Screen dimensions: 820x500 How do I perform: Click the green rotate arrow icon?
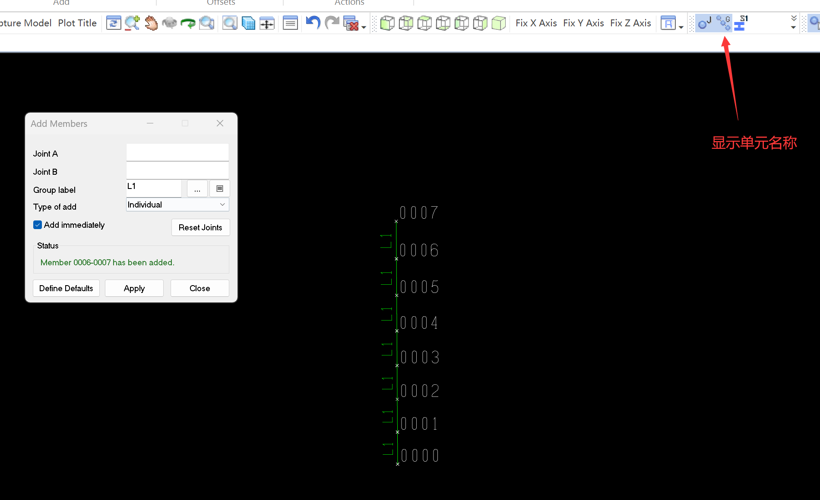click(x=188, y=23)
